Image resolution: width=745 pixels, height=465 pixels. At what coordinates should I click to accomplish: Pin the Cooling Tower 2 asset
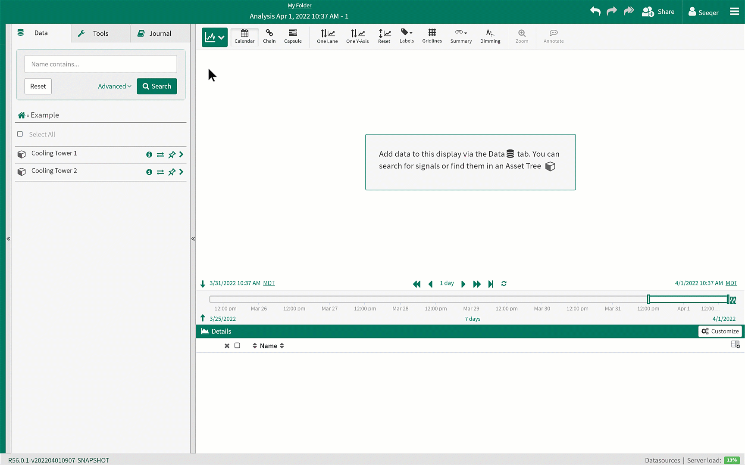tap(172, 172)
